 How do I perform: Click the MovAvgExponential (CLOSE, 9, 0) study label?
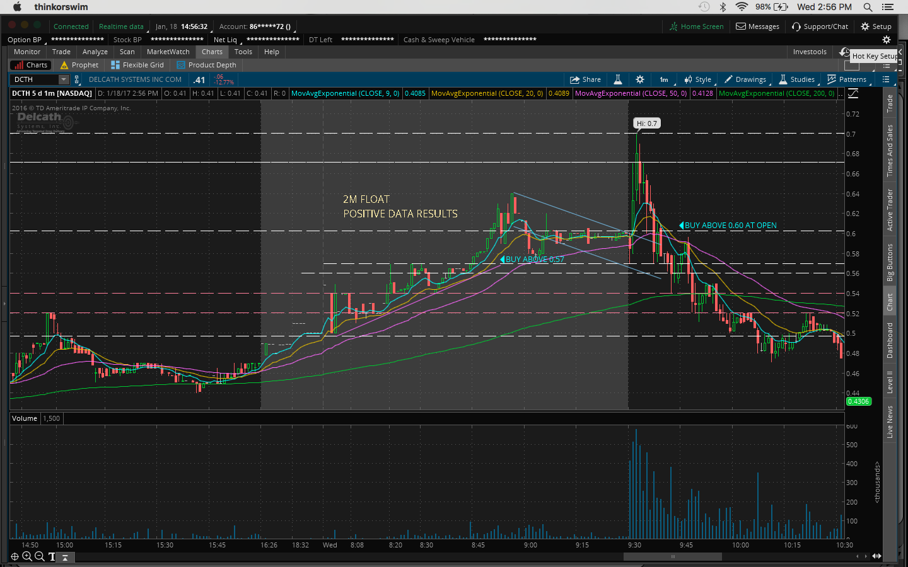tap(345, 93)
